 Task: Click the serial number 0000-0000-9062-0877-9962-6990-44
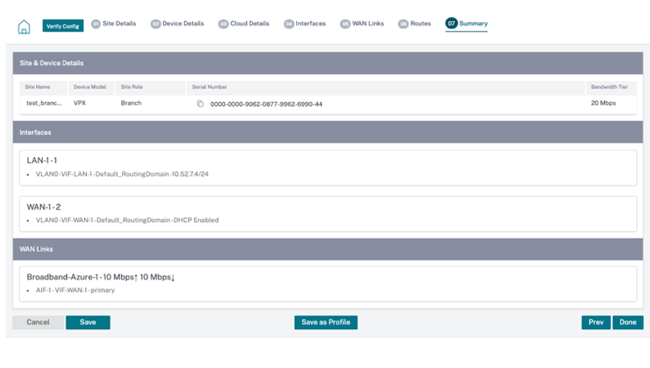(266, 104)
